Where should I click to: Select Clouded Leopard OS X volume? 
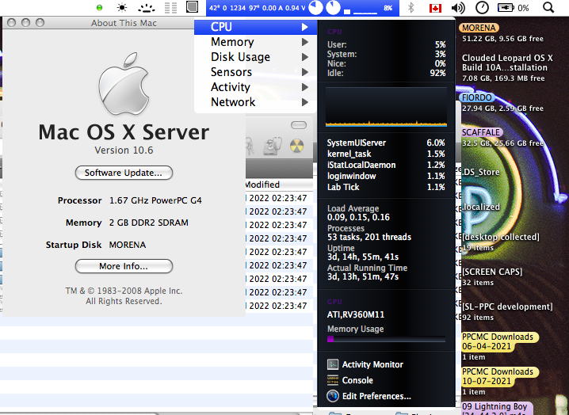[x=507, y=63]
